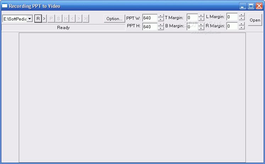The image size is (265, 164).
Task: Click the PPT W value field
Action: click(x=150, y=18)
